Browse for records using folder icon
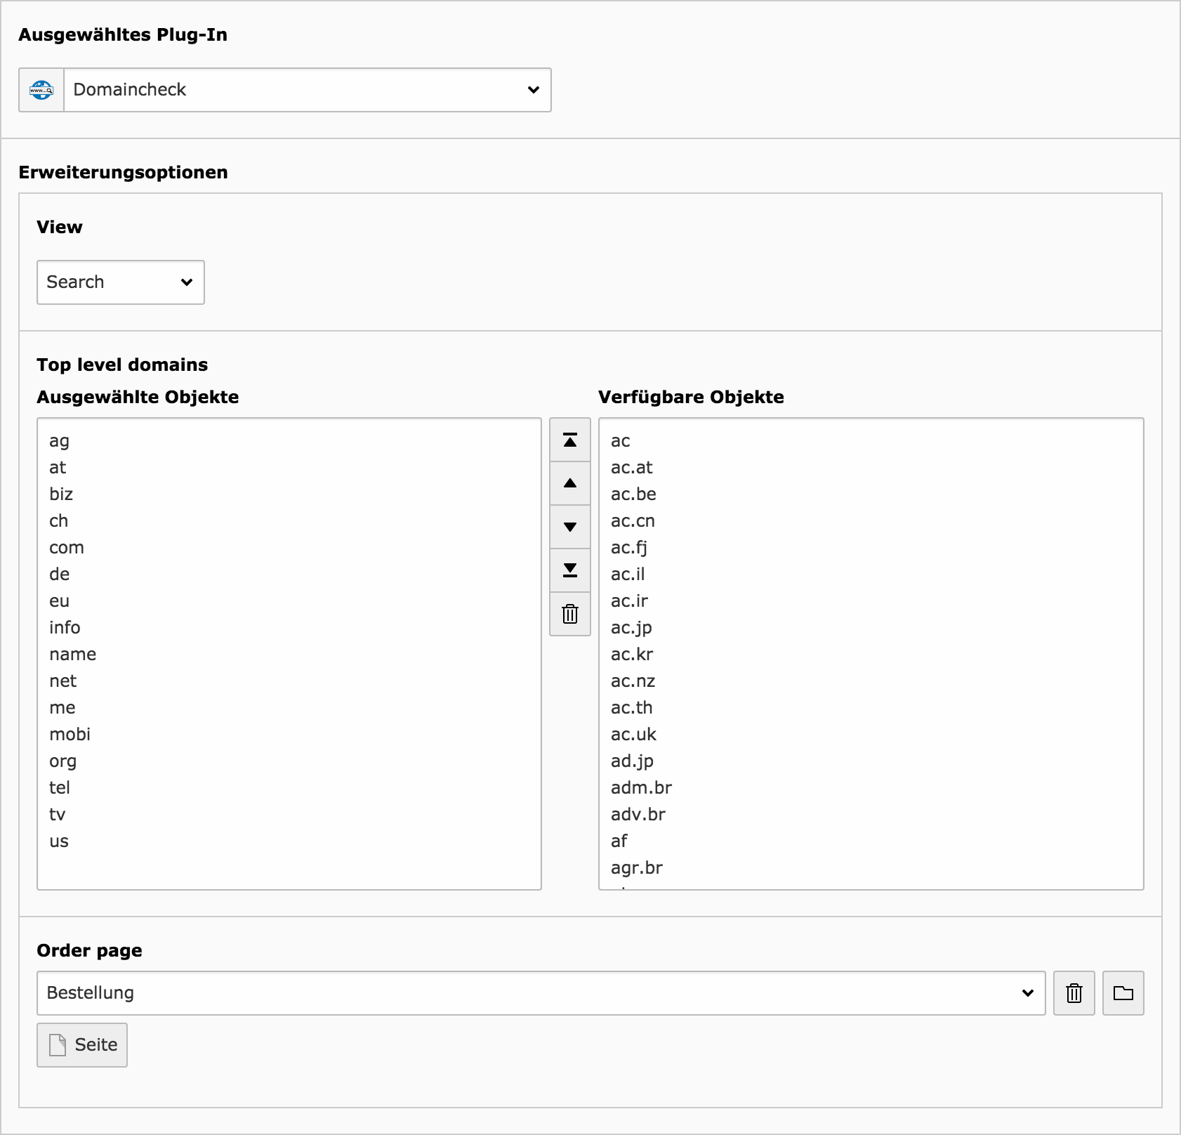Image resolution: width=1181 pixels, height=1135 pixels. click(x=1123, y=993)
